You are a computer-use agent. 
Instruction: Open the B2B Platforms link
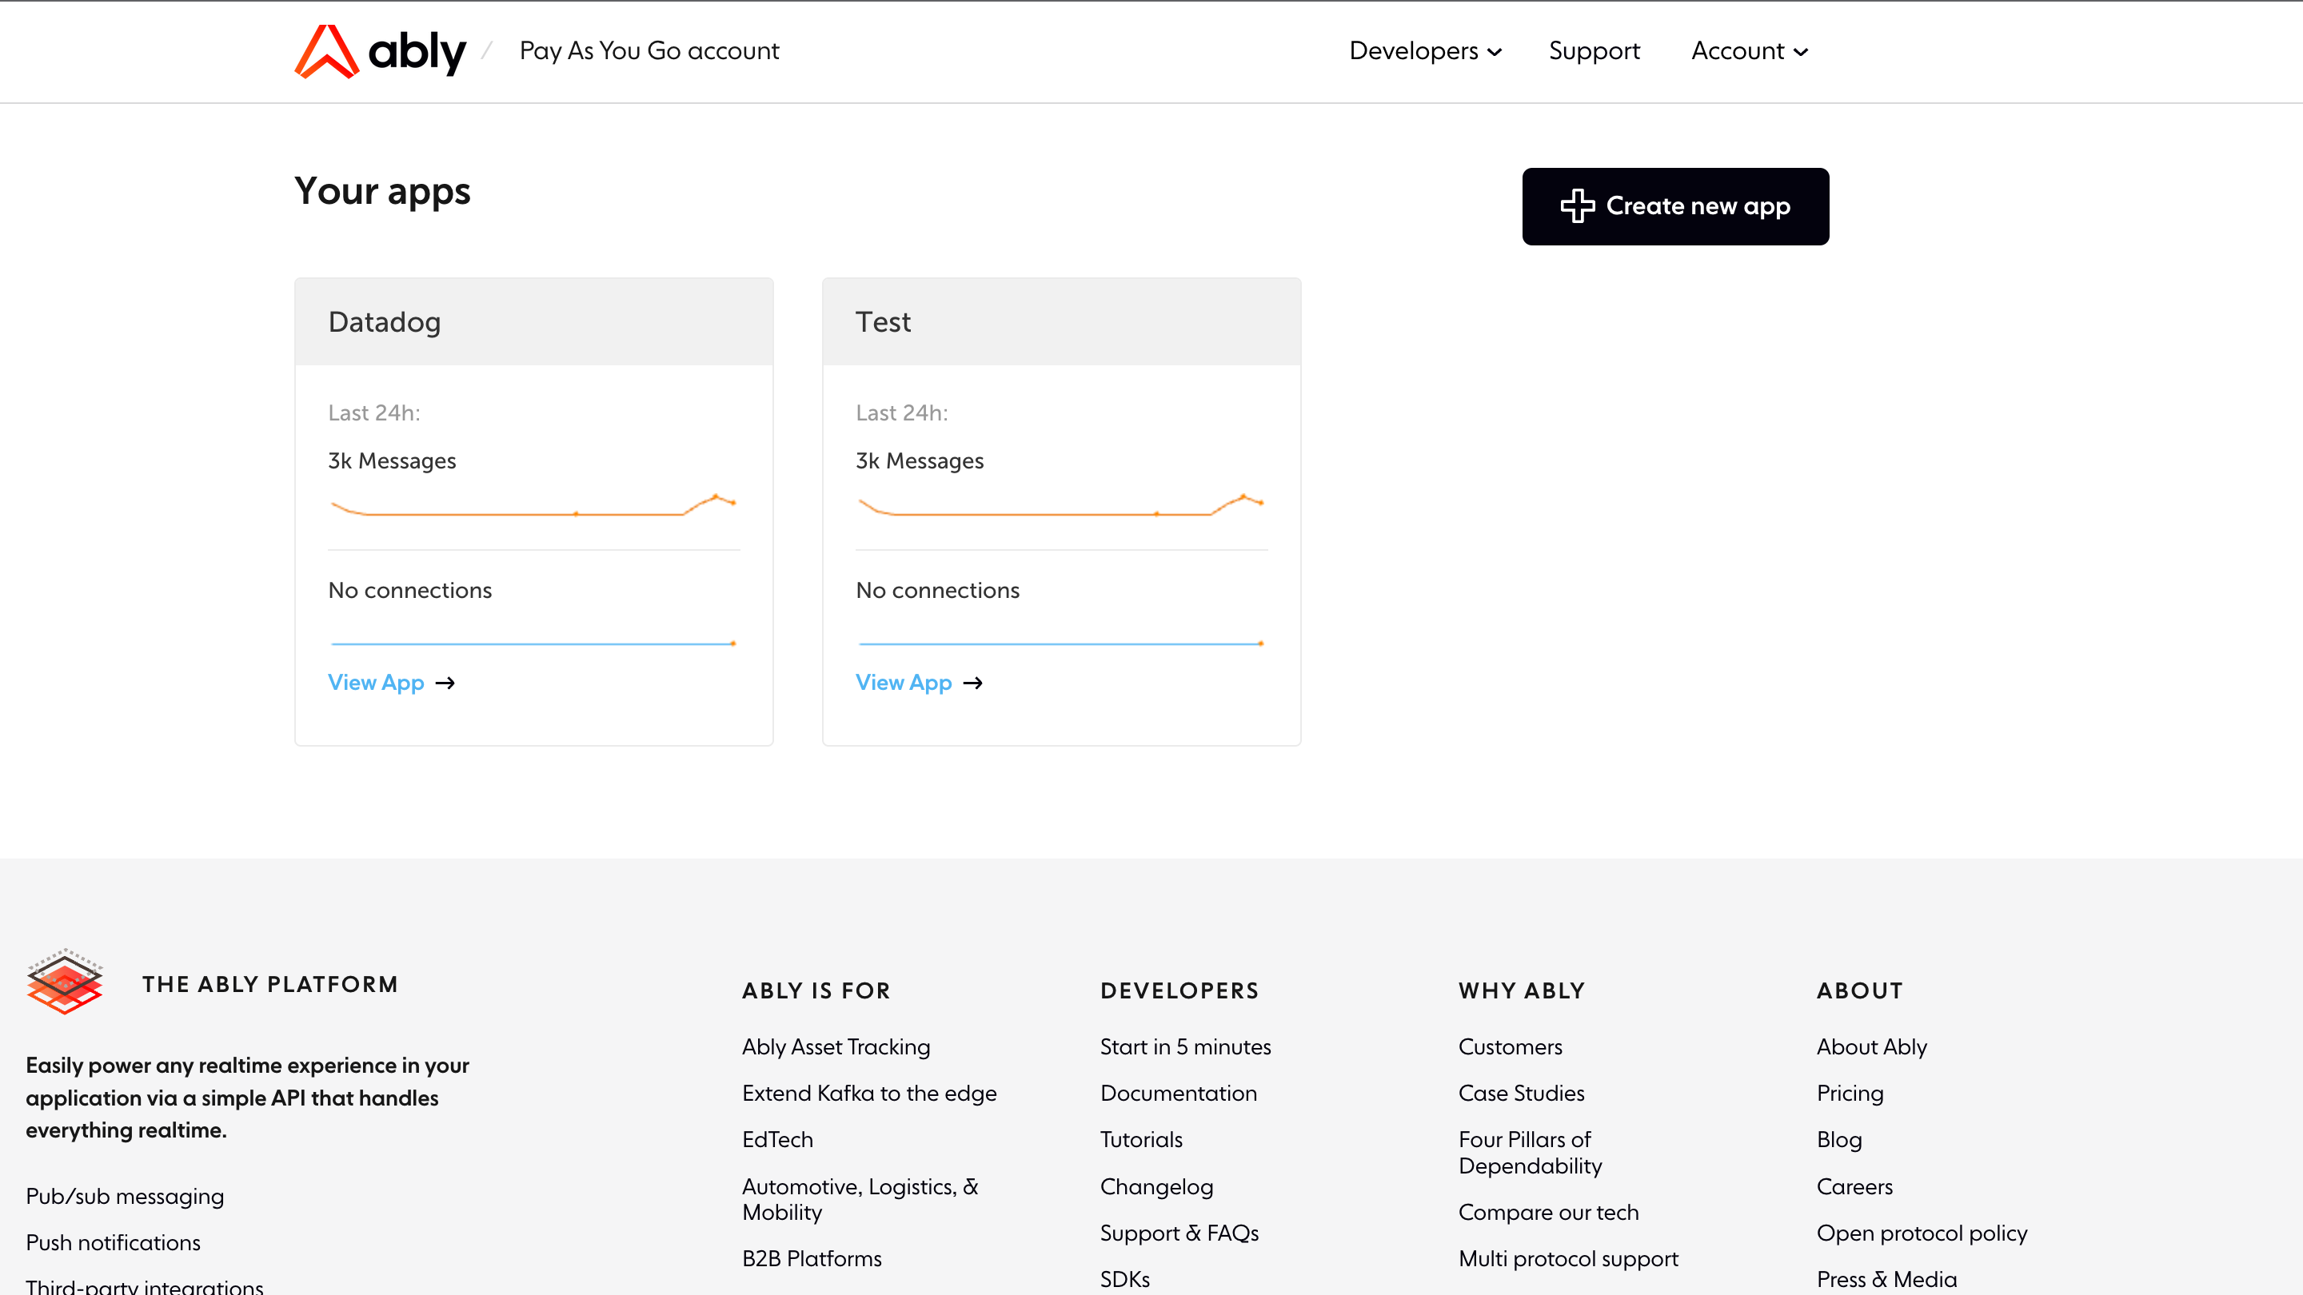point(812,1259)
